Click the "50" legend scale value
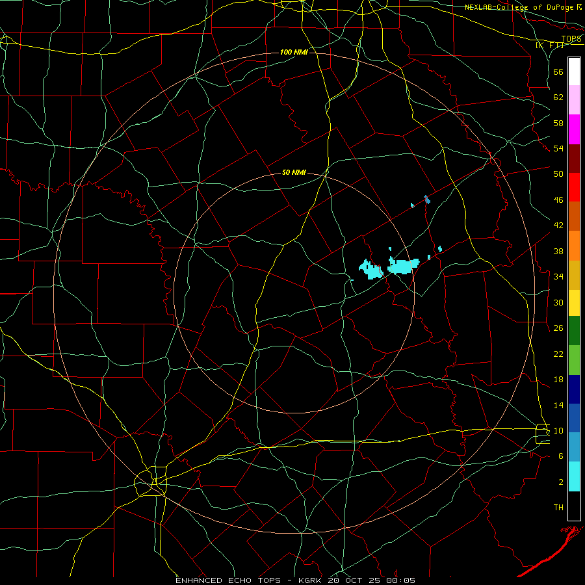585x585 pixels. (558, 174)
